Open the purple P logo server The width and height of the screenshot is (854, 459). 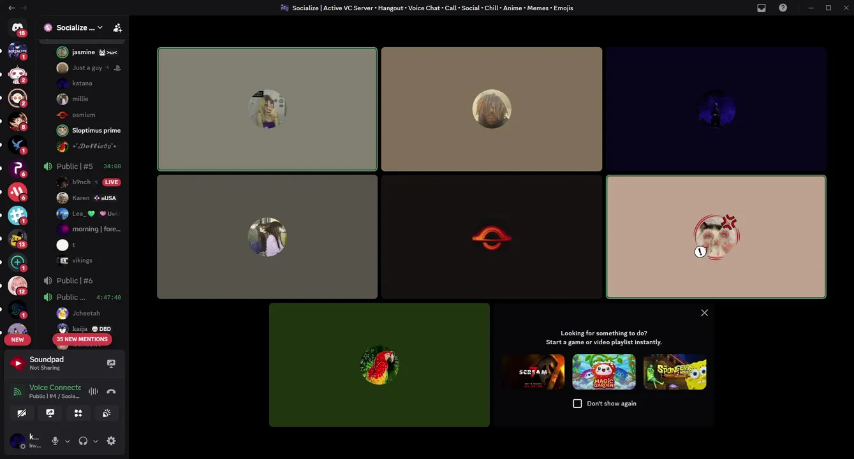point(18,168)
